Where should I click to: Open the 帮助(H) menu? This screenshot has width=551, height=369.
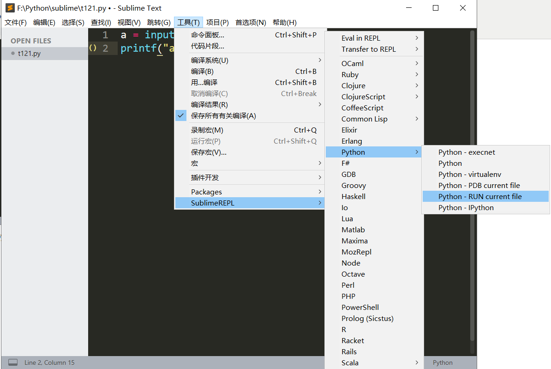click(285, 23)
